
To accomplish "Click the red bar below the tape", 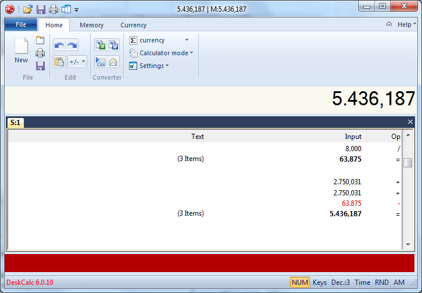I will coord(209,263).
